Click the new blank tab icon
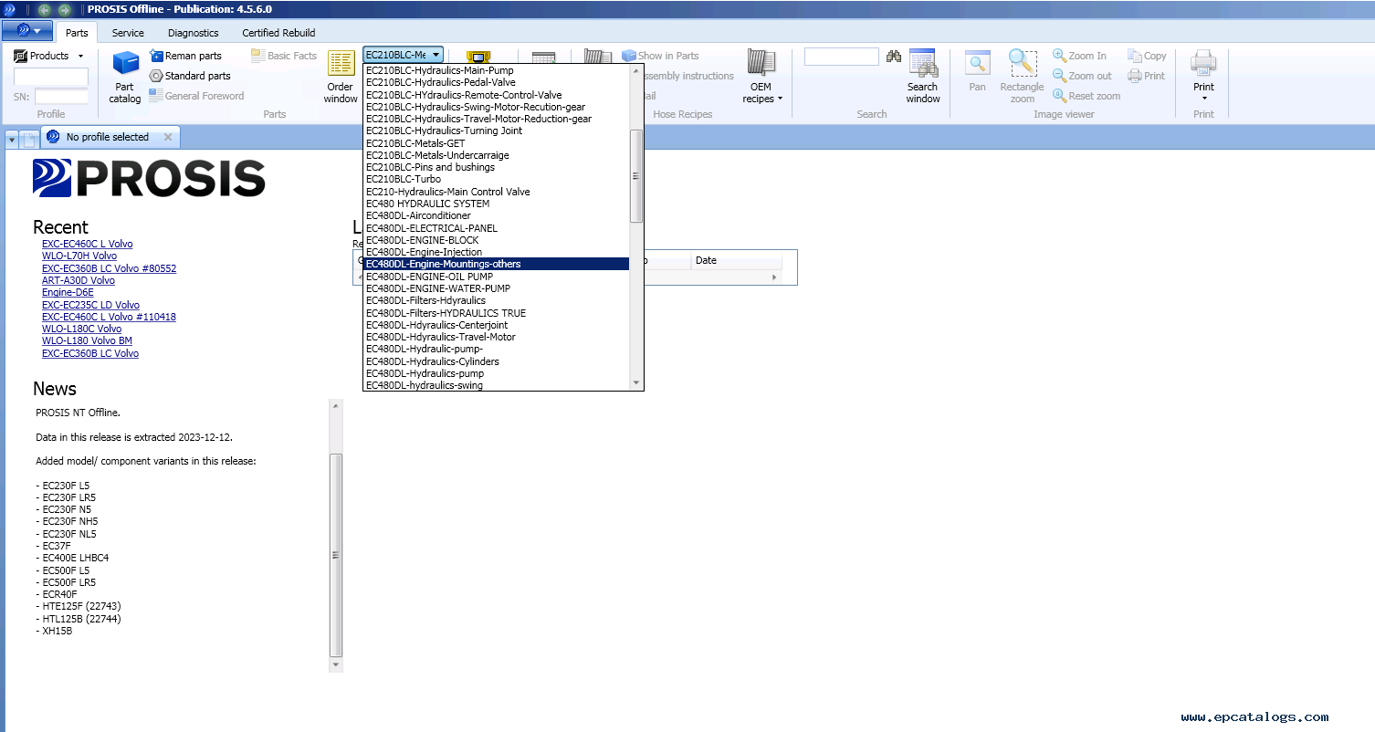The width and height of the screenshot is (1375, 732). pos(29,139)
